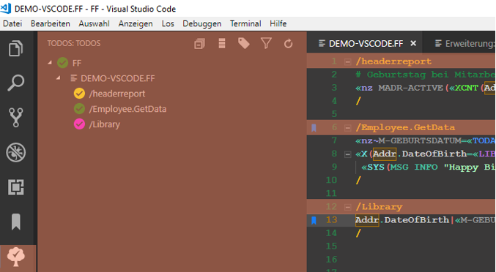496x272 pixels.
Task: Collapse the DEMO-VSCODE.FF tree node
Action: coord(58,78)
